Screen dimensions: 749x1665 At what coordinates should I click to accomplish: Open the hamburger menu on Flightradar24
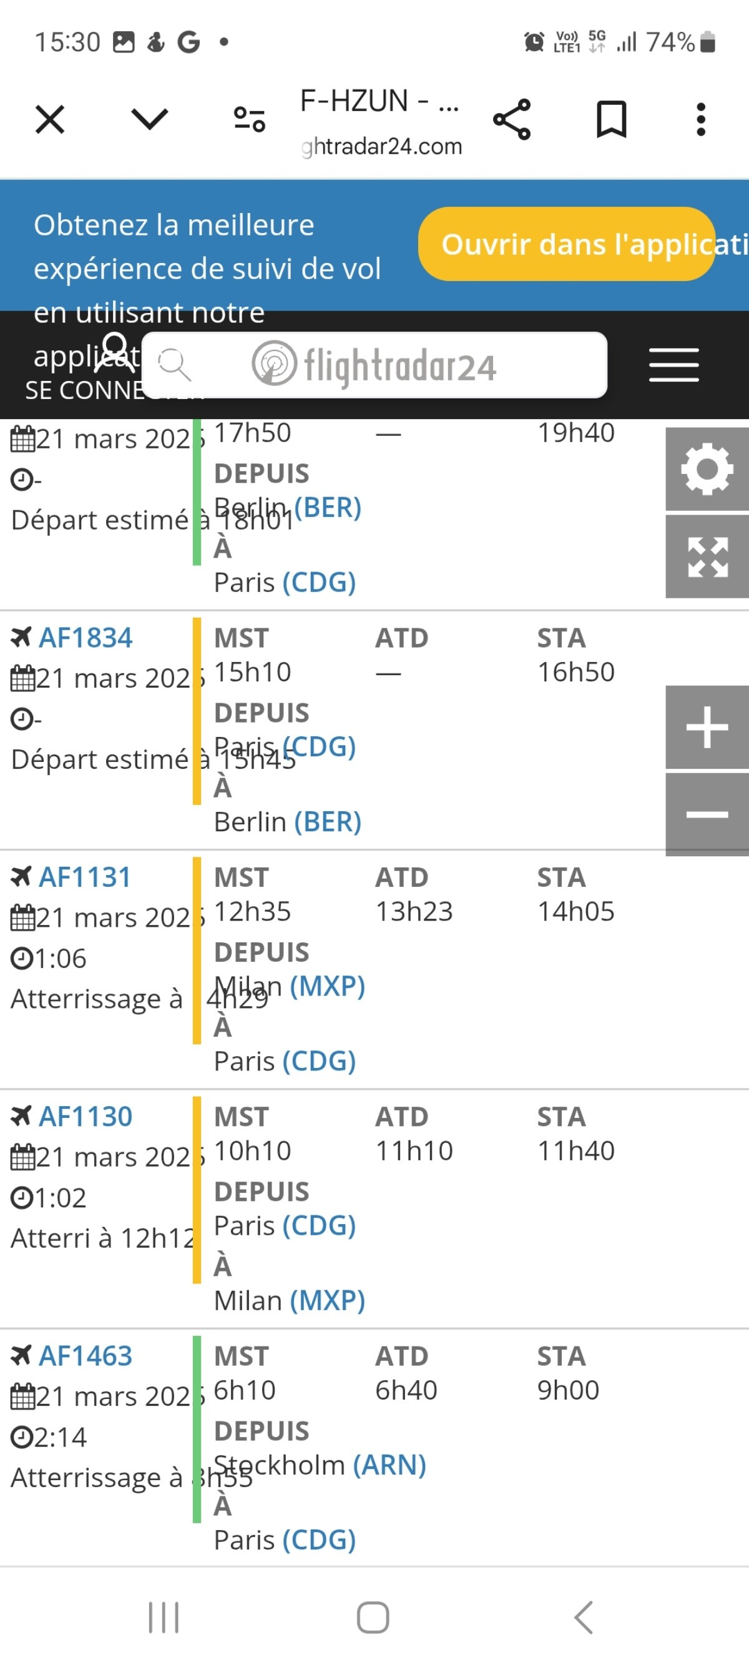[x=674, y=365]
